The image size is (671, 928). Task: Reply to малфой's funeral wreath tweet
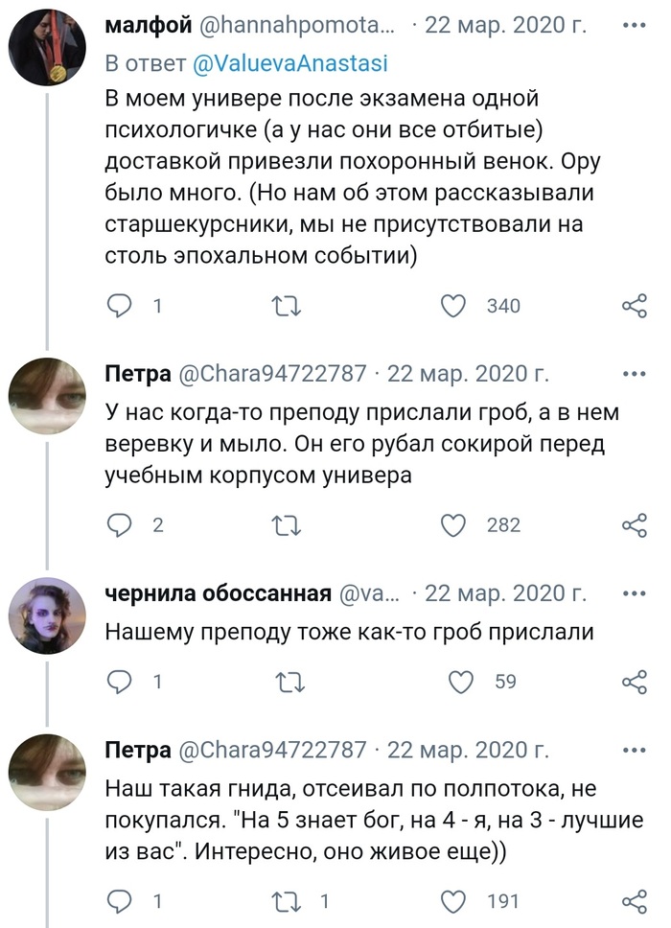pos(119,306)
